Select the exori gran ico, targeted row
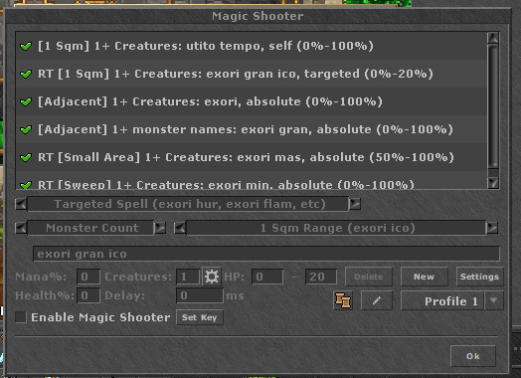The width and height of the screenshot is (521, 378). [x=252, y=74]
